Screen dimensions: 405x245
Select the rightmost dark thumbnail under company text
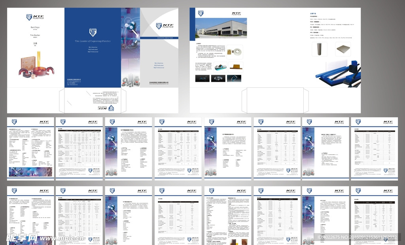pyautogui.click(x=235, y=78)
